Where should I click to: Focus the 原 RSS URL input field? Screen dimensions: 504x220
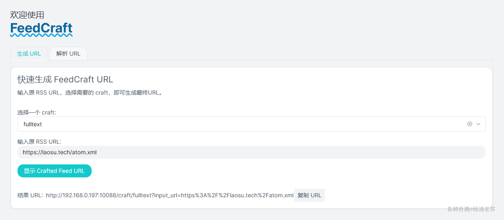[251, 152]
